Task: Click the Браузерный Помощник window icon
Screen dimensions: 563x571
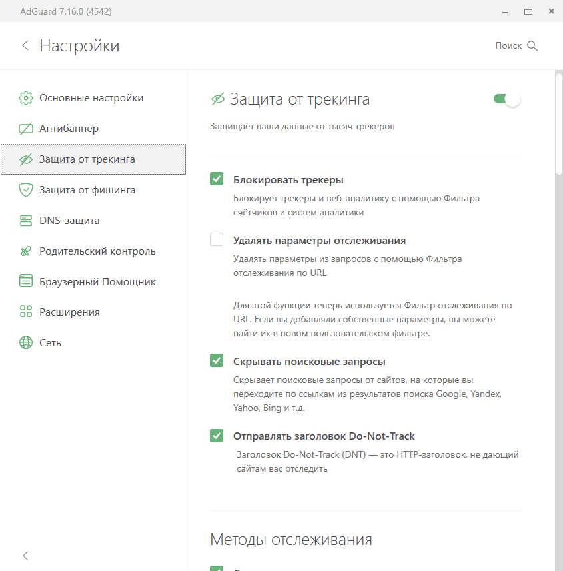Action: [26, 281]
